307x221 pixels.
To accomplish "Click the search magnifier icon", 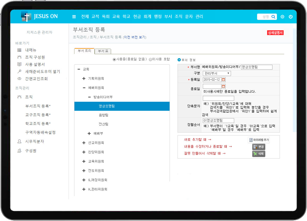I will pyautogui.click(x=273, y=17).
